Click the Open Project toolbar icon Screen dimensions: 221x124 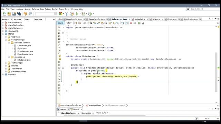click(14, 14)
